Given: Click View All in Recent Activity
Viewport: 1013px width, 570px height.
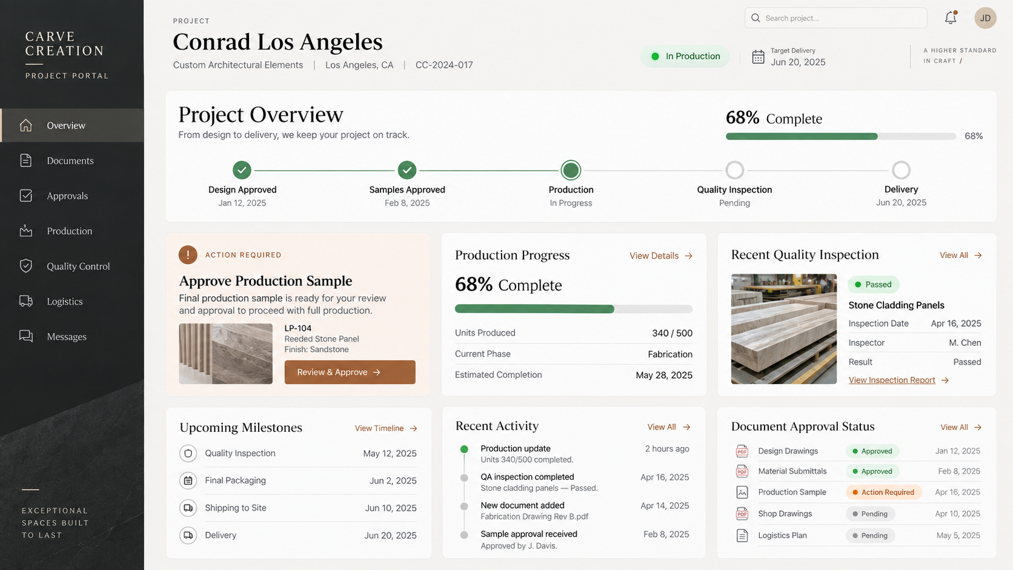Looking at the screenshot, I should [669, 427].
